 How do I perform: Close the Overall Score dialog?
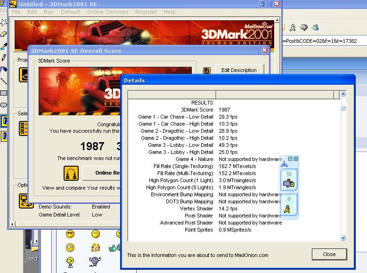point(264,50)
